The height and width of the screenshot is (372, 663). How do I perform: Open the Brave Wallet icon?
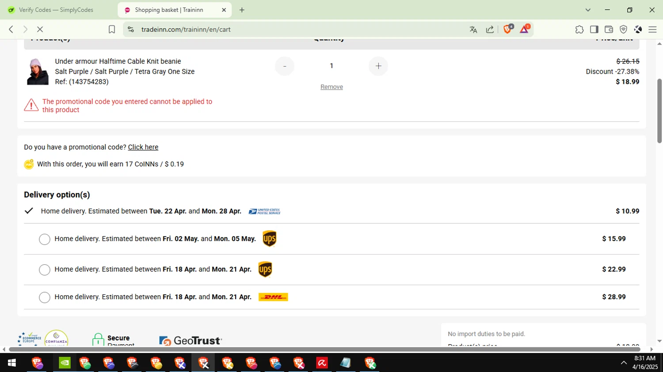pyautogui.click(x=609, y=30)
